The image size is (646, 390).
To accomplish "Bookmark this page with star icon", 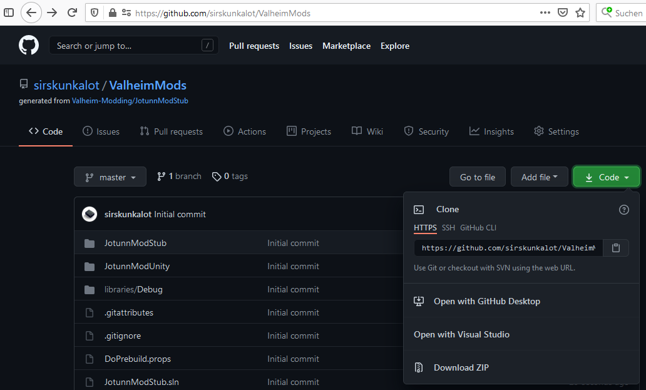I will pyautogui.click(x=580, y=13).
